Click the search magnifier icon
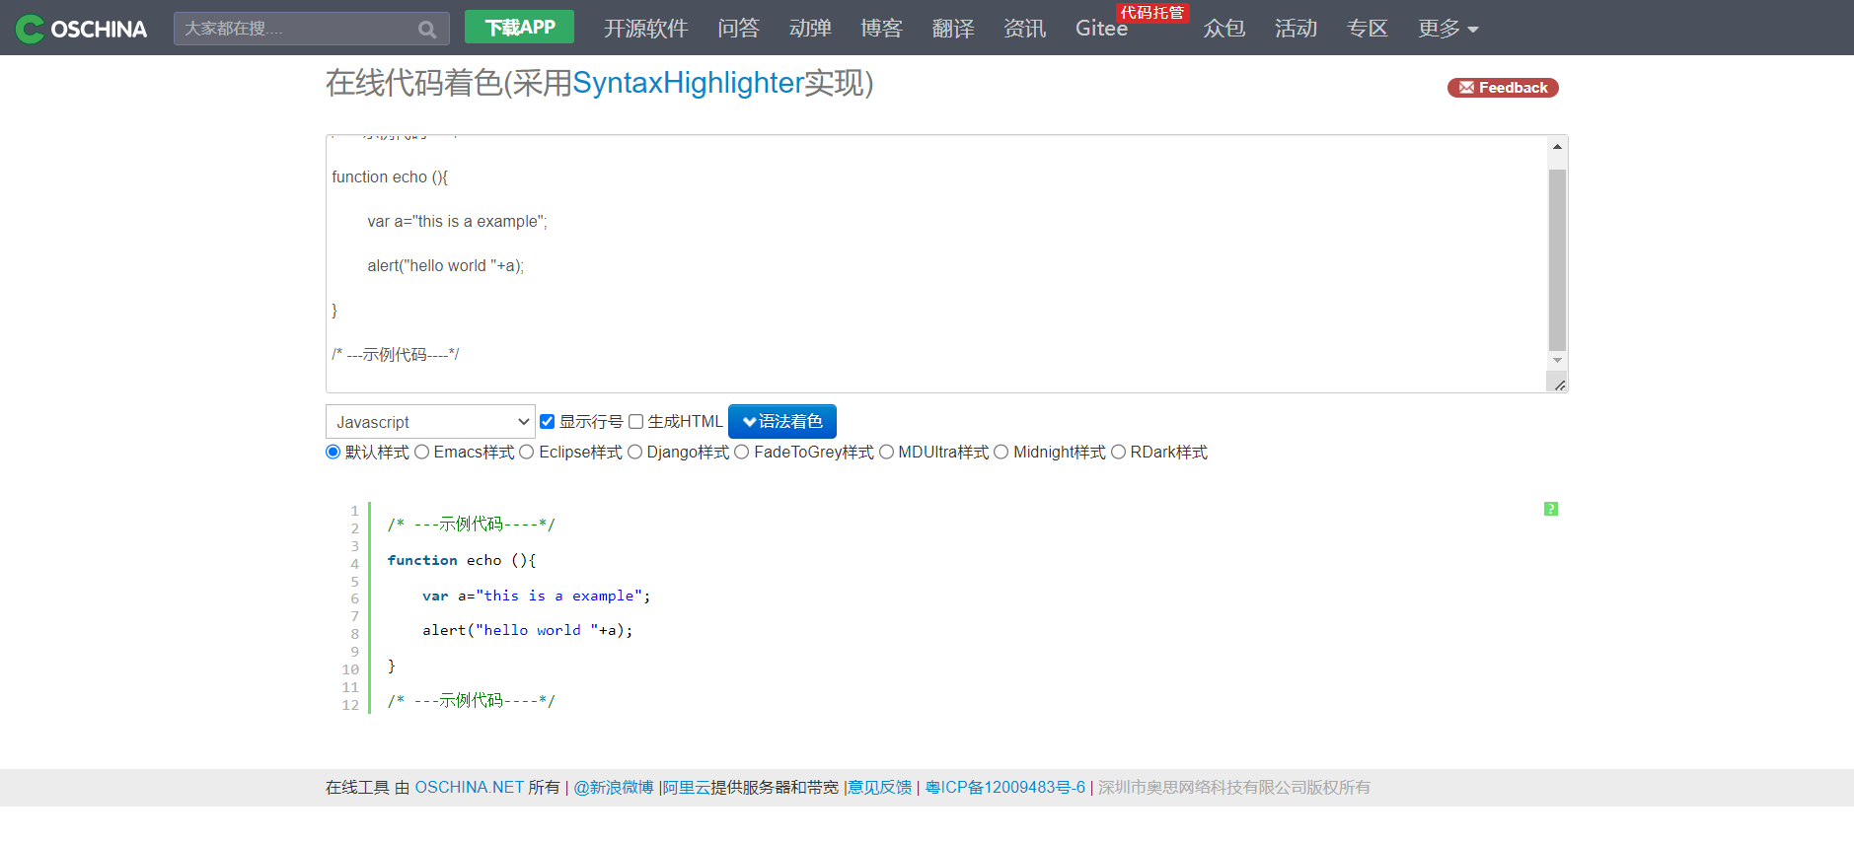Screen dimensions: 1854x842 point(426,30)
